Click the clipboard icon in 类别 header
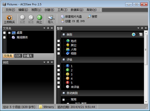Screen dimensions: 150x111 [141, 34]
